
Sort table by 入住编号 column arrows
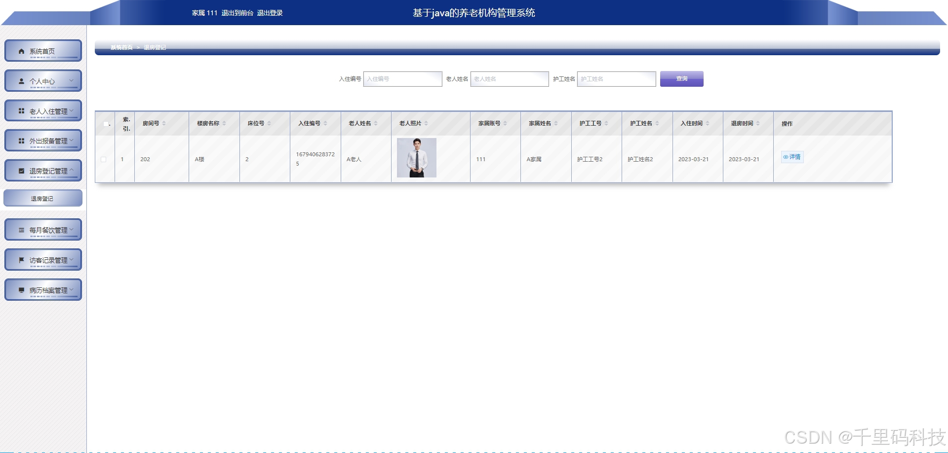(325, 123)
